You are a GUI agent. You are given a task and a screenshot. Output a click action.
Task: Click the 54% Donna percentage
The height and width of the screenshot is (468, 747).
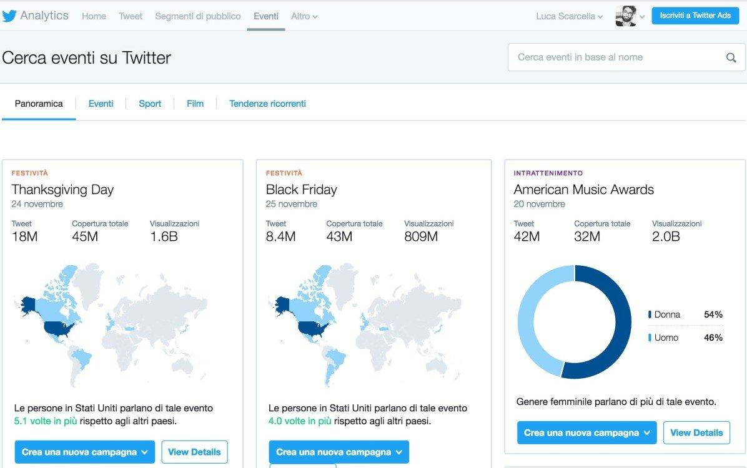(713, 314)
